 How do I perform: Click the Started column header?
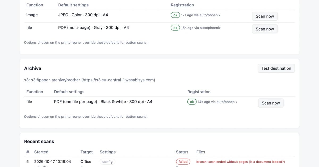pos(41,152)
